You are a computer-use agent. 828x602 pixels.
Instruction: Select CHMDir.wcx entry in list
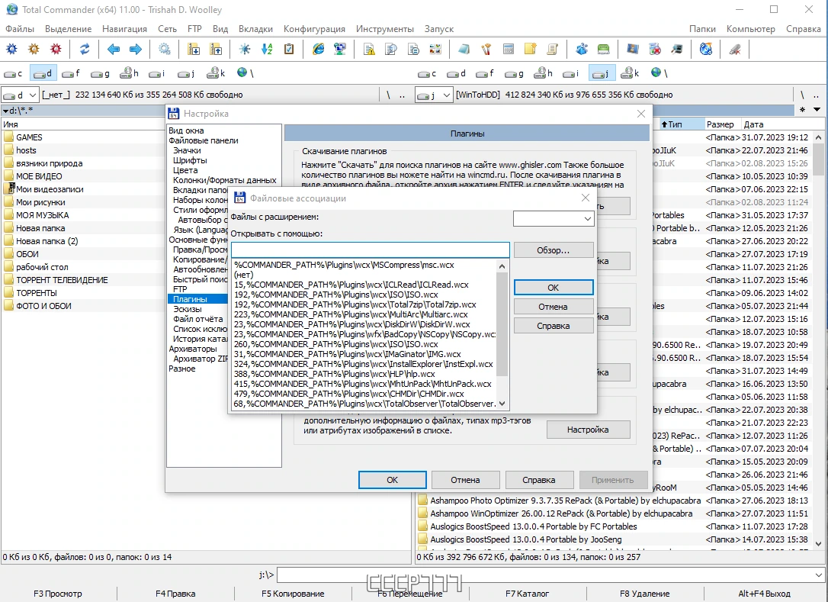(364, 394)
